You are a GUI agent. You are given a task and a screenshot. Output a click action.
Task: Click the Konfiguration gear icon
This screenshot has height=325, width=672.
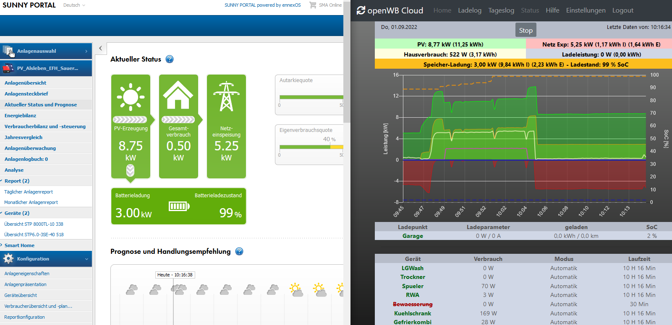point(8,259)
